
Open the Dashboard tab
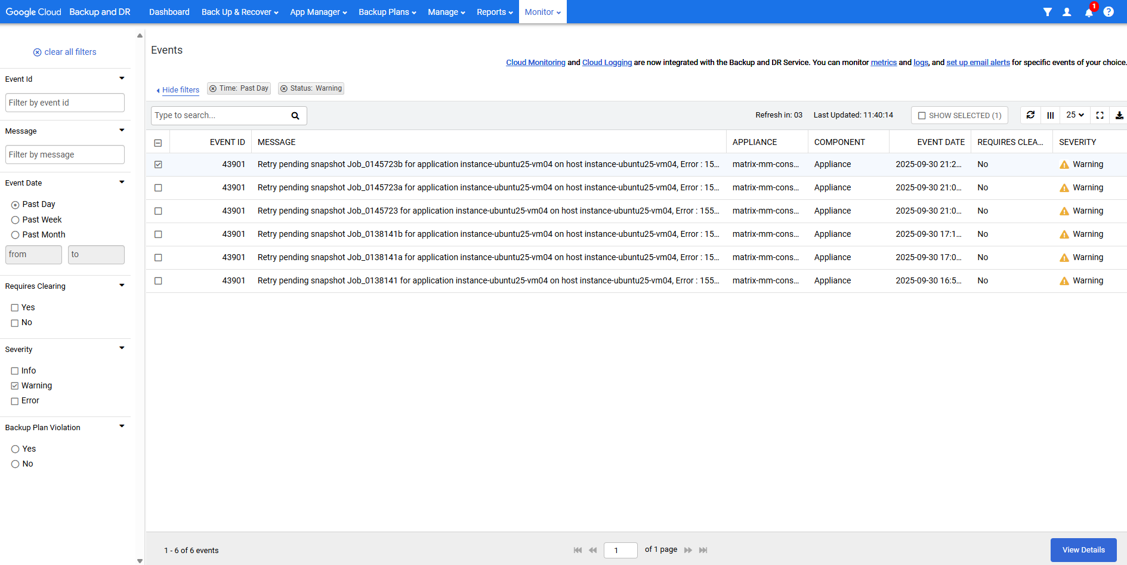pyautogui.click(x=169, y=12)
